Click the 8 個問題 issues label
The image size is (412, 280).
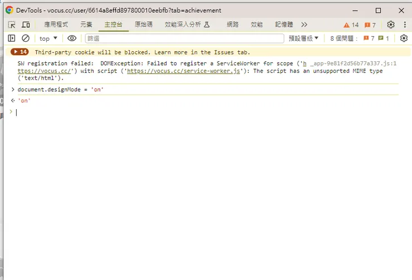tap(344, 38)
